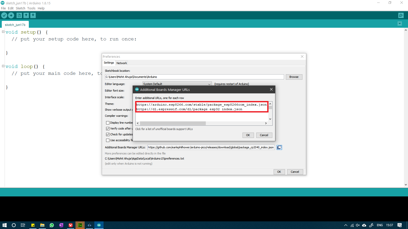Click horizontal scroll left arrow in URLs dialog

[138, 123]
